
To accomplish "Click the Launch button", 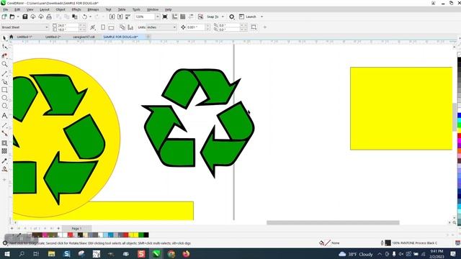I will (x=248, y=17).
